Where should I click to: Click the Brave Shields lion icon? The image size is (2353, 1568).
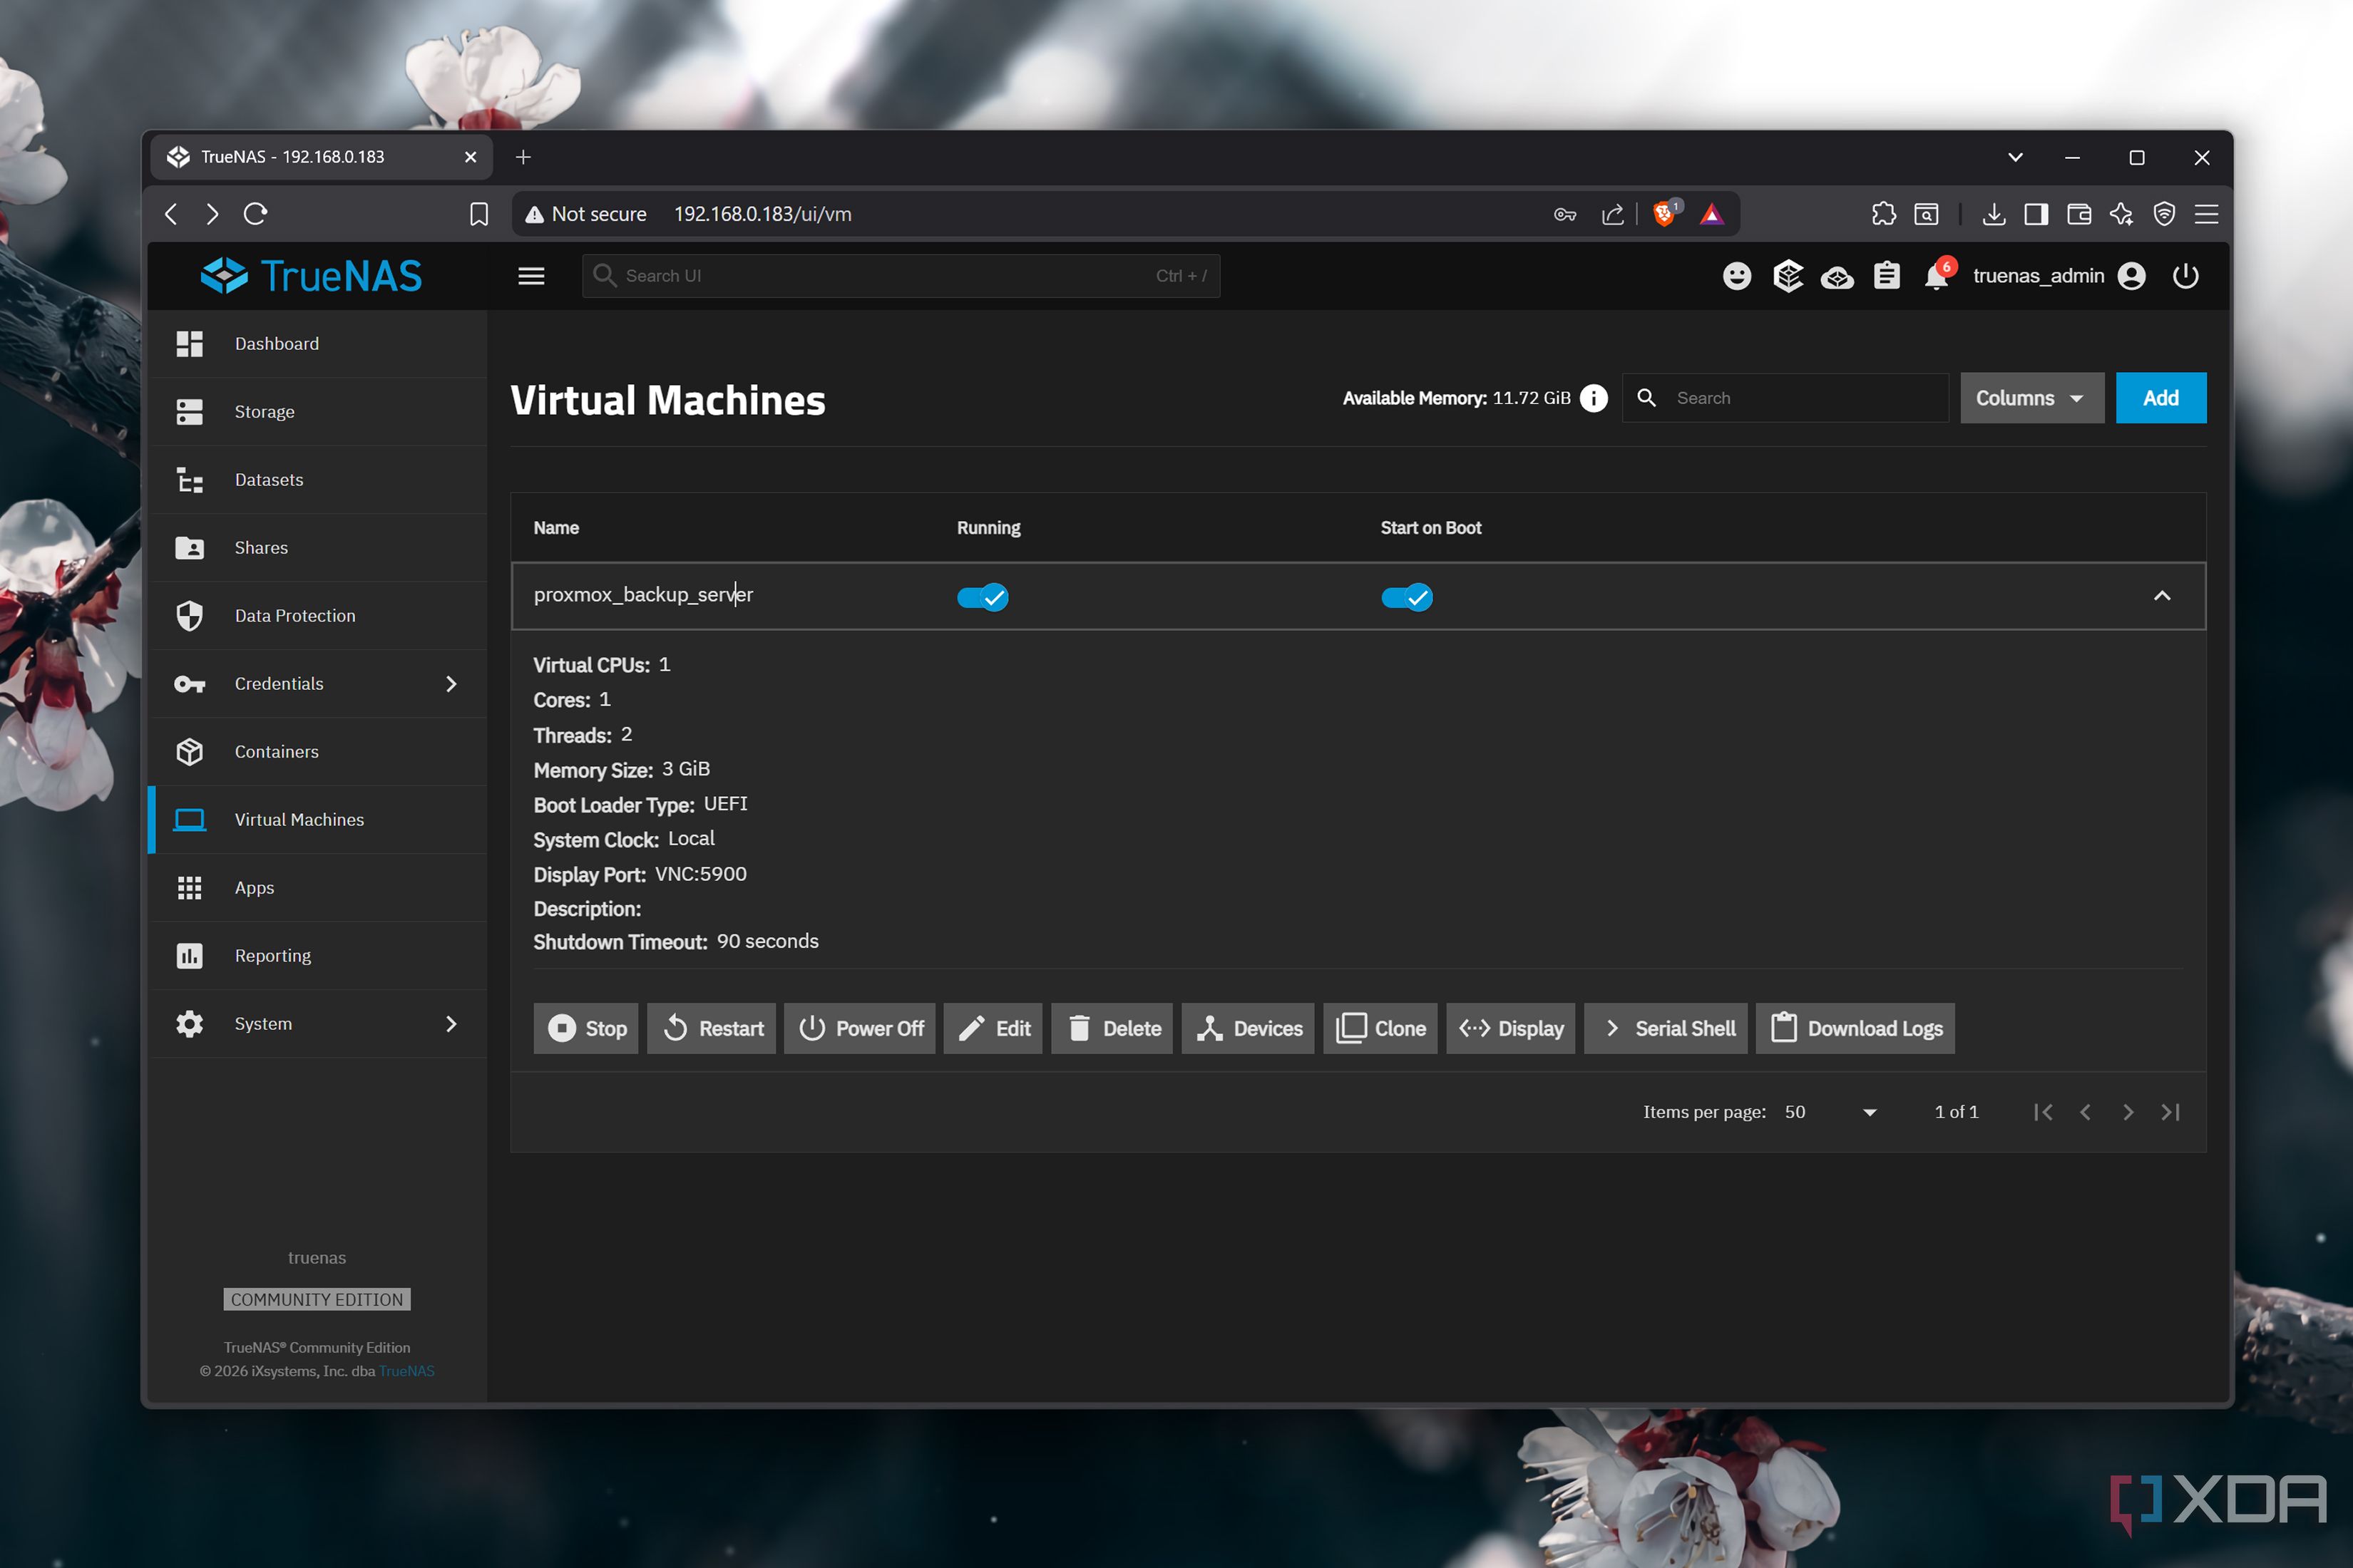point(1665,214)
